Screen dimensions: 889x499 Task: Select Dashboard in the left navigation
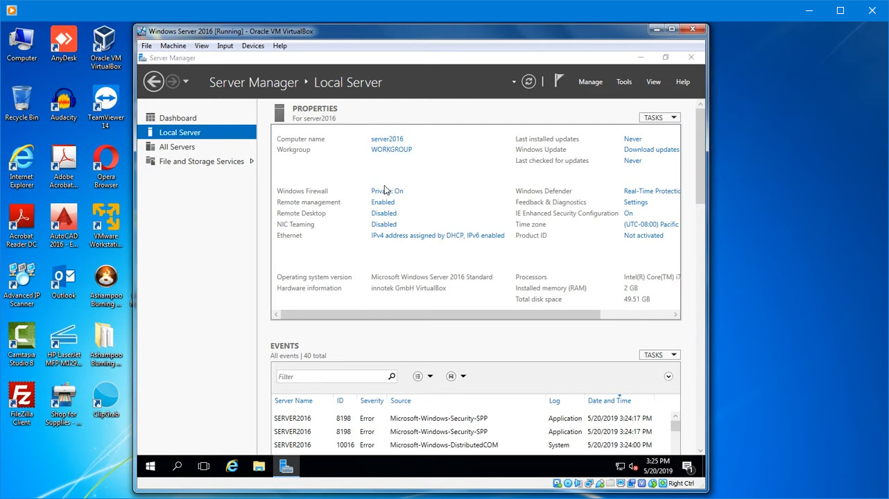point(178,118)
